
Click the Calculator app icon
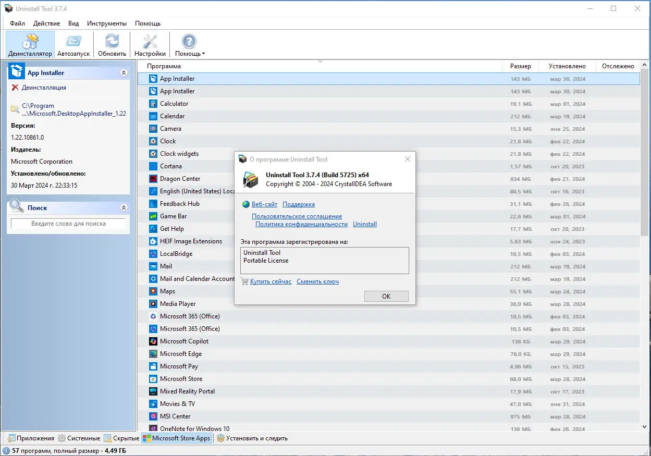click(x=153, y=104)
